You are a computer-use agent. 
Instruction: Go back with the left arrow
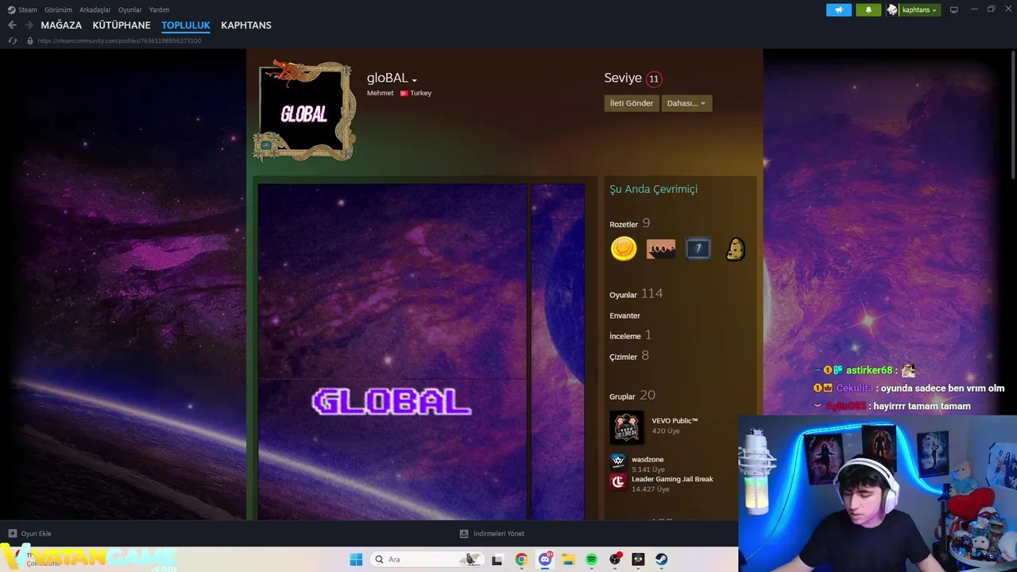tap(12, 25)
